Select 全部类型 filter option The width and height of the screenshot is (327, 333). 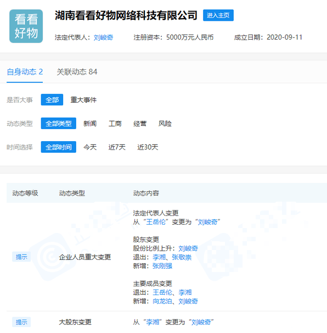[59, 124]
